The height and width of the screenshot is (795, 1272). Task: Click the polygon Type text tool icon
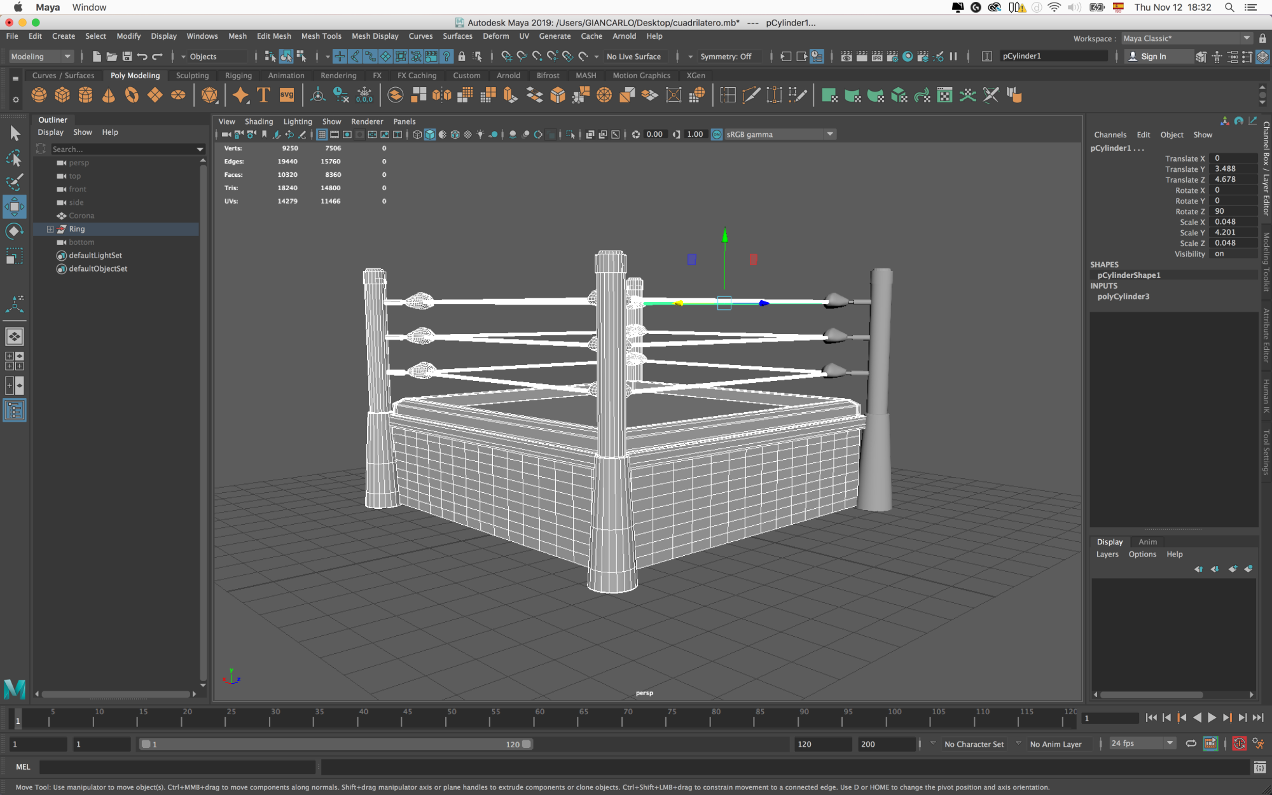(263, 95)
